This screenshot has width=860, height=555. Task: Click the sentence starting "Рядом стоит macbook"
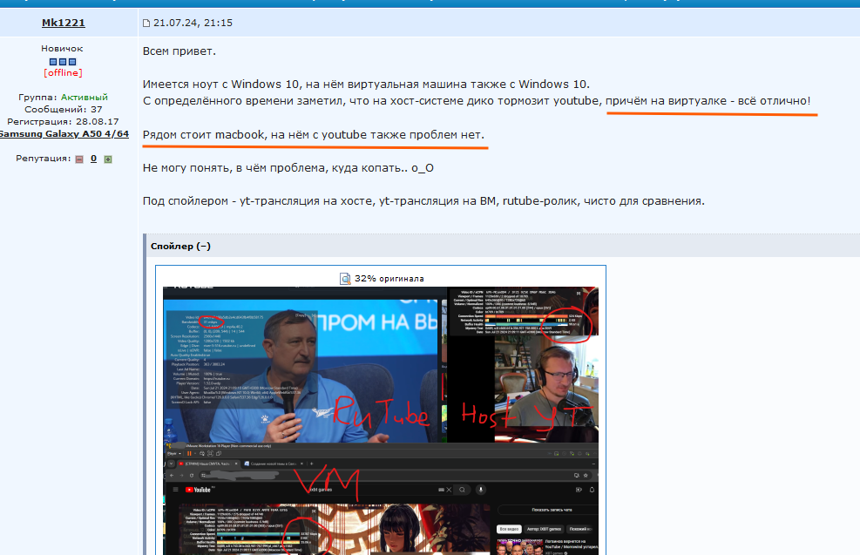(x=314, y=134)
